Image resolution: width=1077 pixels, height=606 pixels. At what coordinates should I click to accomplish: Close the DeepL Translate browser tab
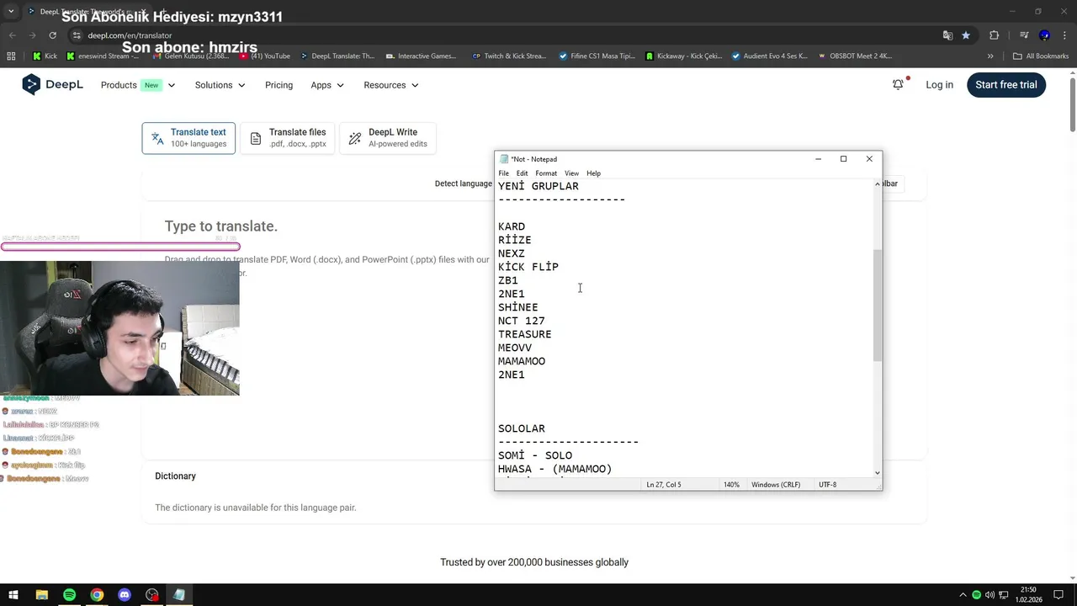pyautogui.click(x=145, y=12)
